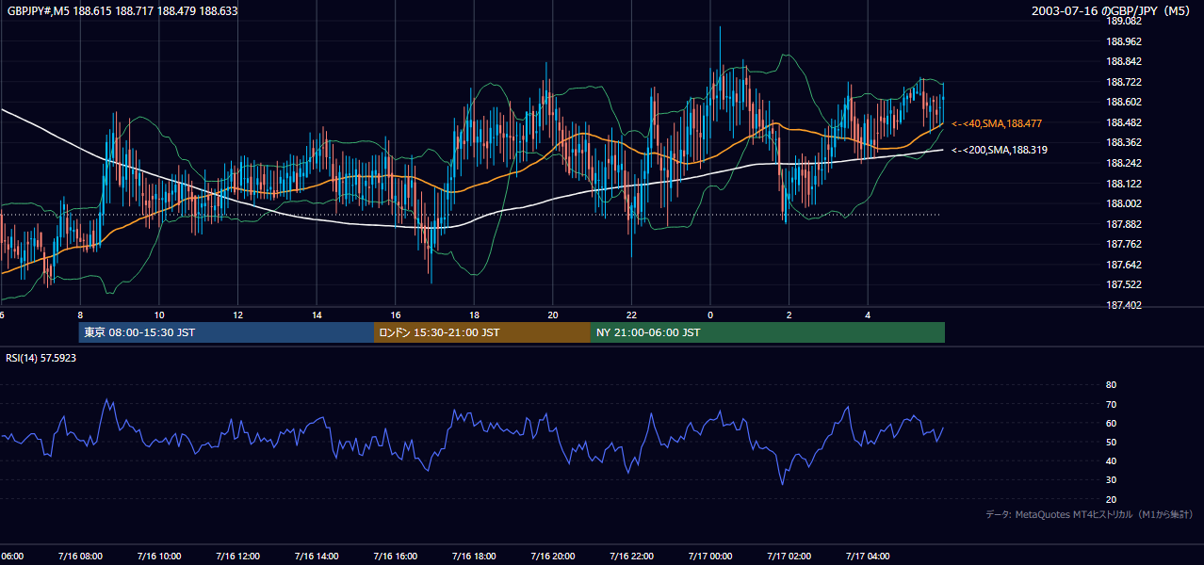Click the 7/17 02:00 bottom time label
The image size is (1204, 565).
pos(789,557)
